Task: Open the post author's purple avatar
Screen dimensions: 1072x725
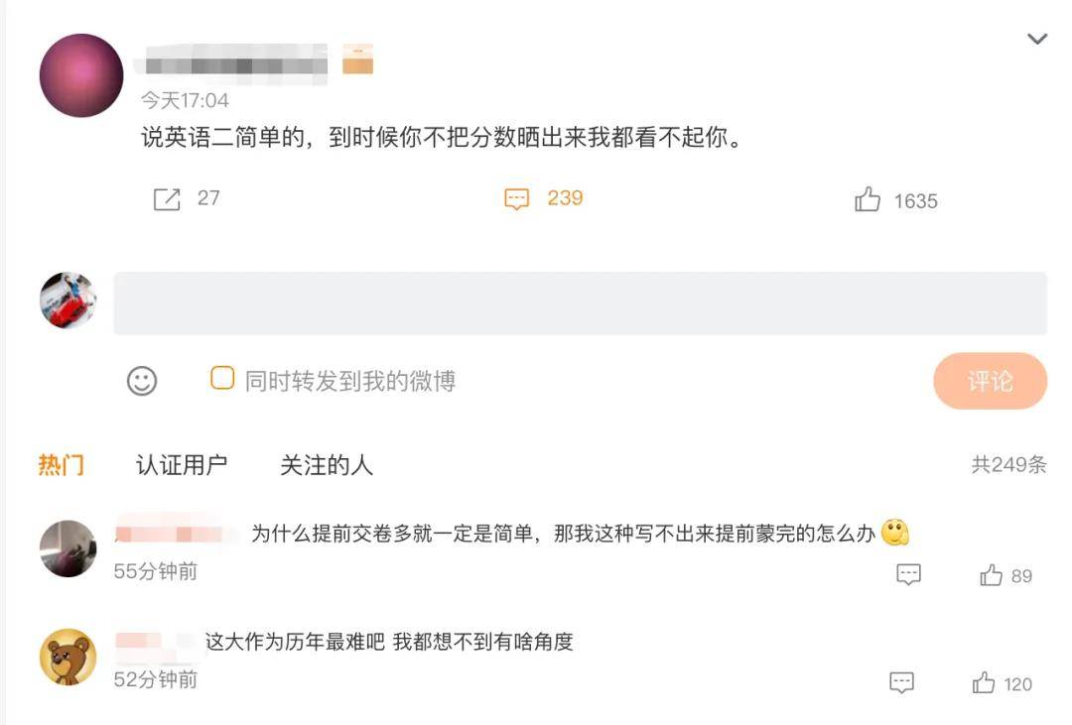Action: (x=81, y=75)
